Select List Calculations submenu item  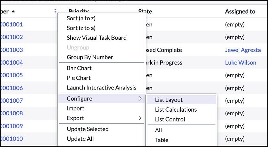coord(176,110)
